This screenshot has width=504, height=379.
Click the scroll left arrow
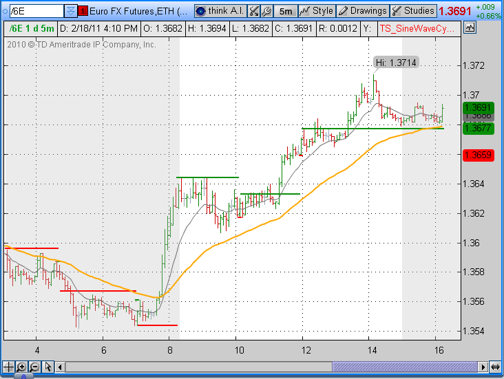coord(60,367)
